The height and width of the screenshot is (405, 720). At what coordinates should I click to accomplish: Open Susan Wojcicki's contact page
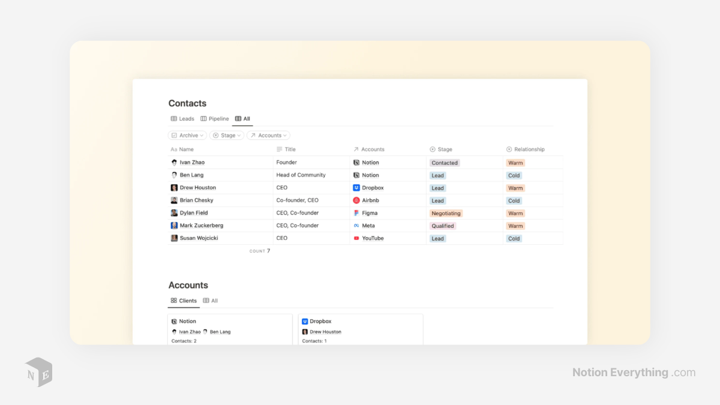click(199, 238)
